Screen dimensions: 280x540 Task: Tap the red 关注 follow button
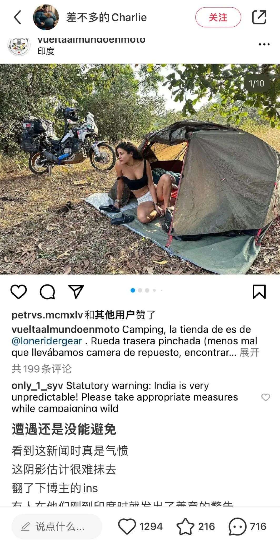218,17
